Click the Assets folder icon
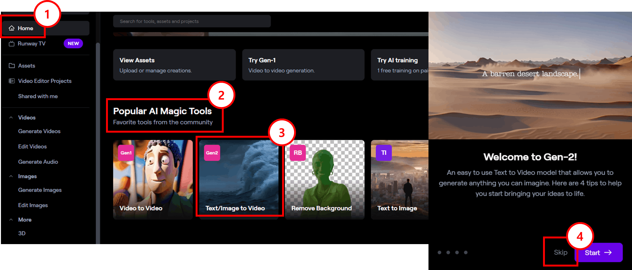This screenshot has height=270, width=632. (12, 66)
